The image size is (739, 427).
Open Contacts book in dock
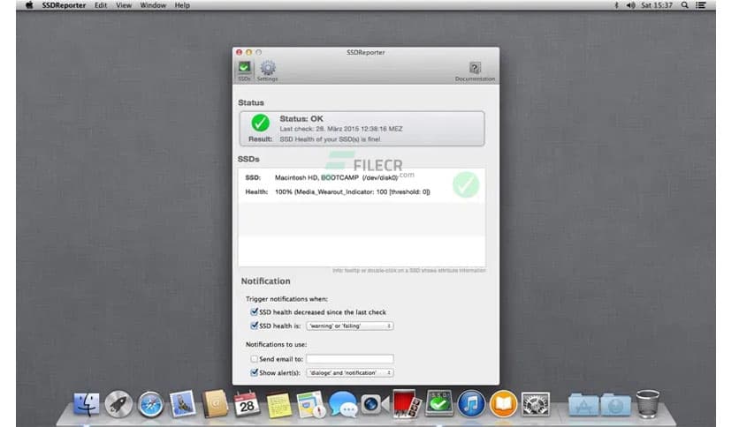[215, 404]
